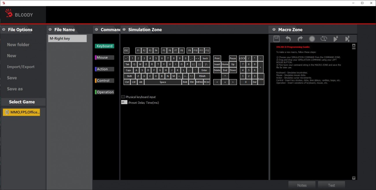This screenshot has width=376, height=190.
Task: Open the Control command category
Action: click(x=104, y=81)
